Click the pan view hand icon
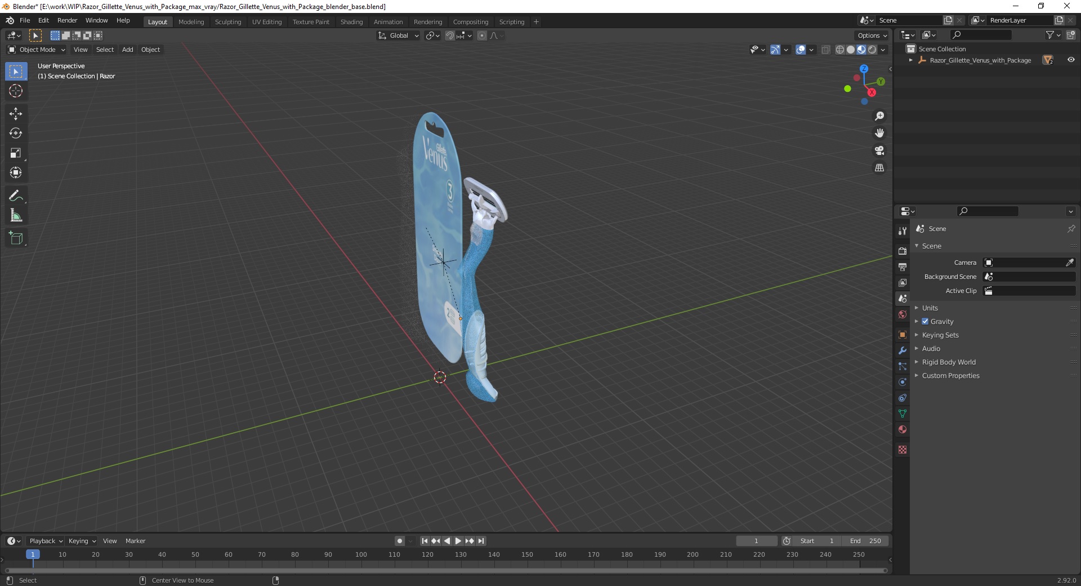 pos(879,133)
